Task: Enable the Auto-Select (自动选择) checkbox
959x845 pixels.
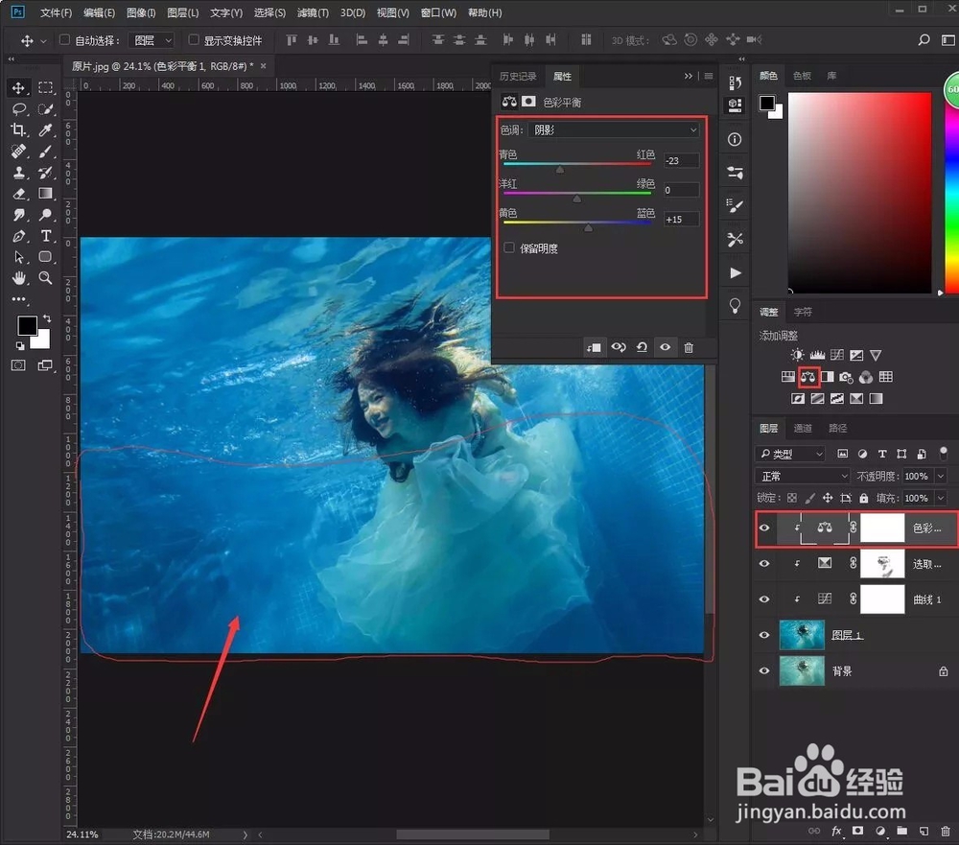Action: [x=64, y=39]
